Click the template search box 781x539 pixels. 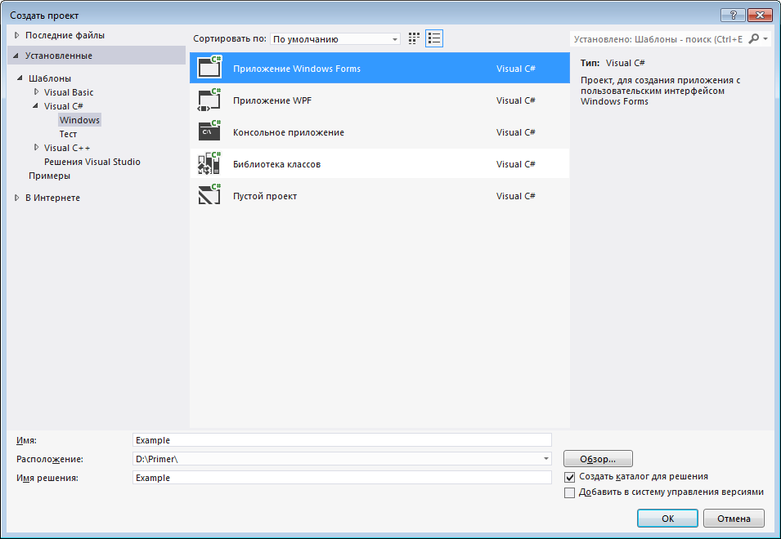[658, 38]
